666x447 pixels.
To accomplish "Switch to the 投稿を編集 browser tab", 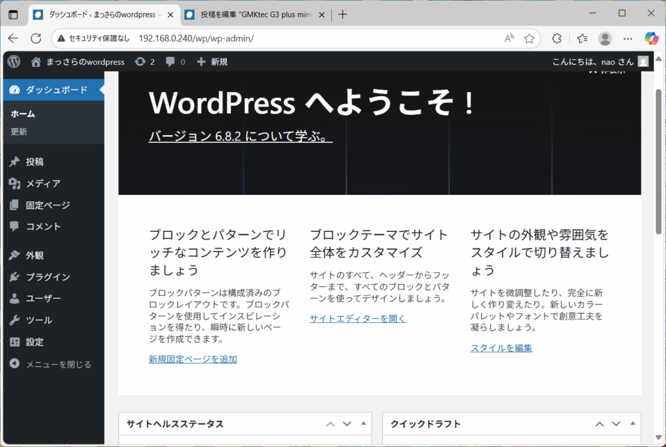I will [x=254, y=14].
